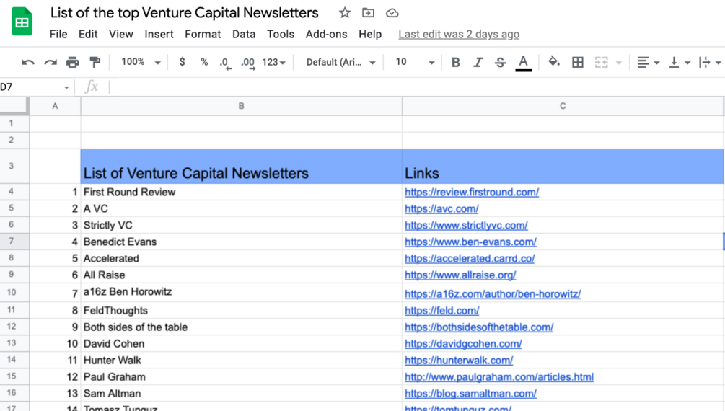
Task: Open the accelerated.carrd.co link
Action: click(470, 259)
